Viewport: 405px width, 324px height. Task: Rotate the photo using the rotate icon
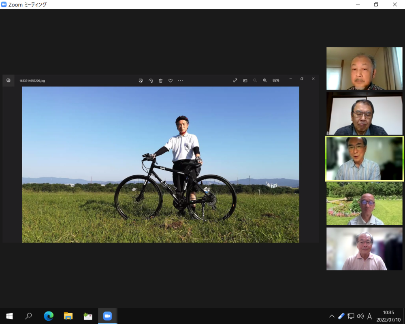coord(151,81)
